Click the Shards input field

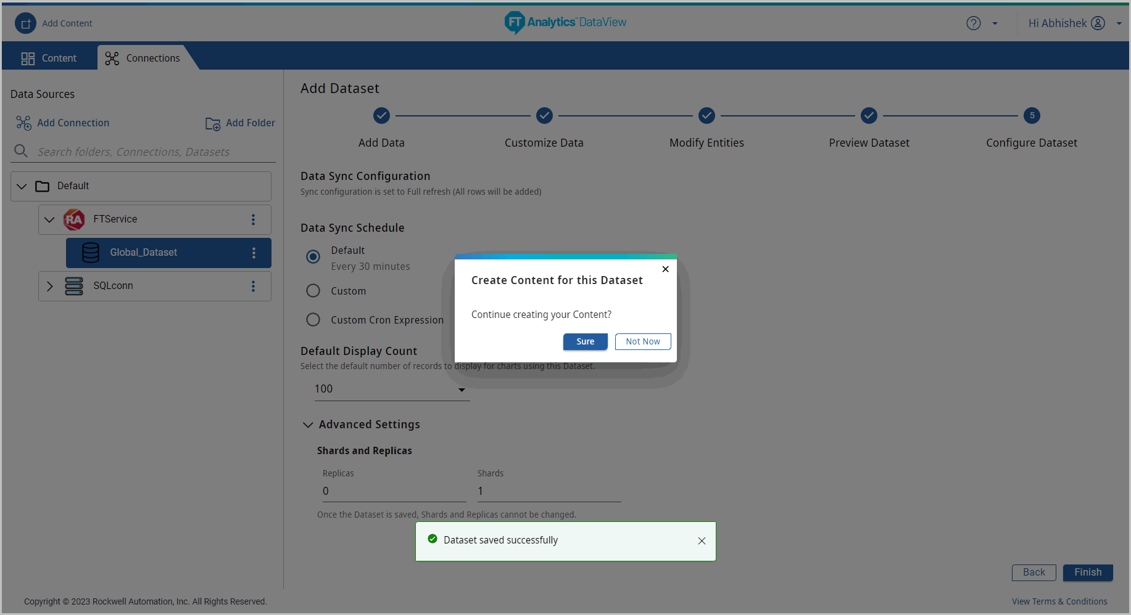pos(549,491)
